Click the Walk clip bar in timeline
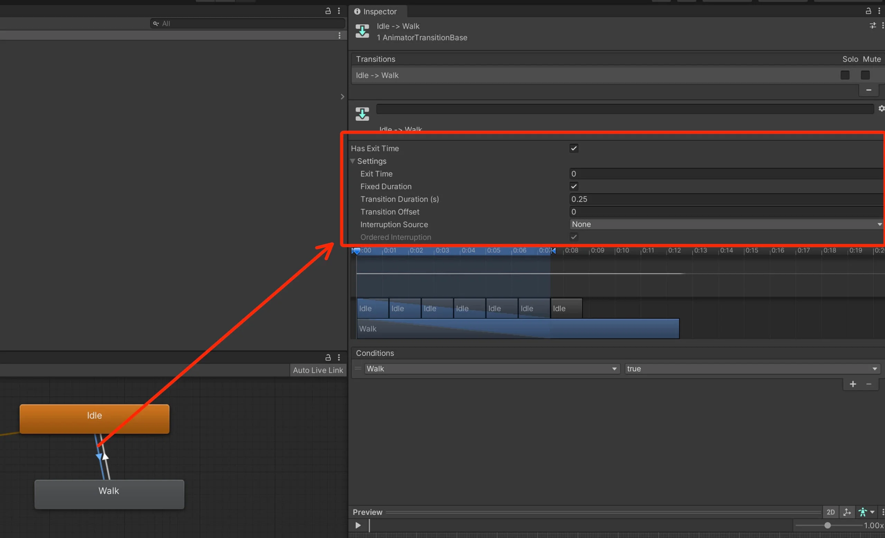The width and height of the screenshot is (885, 538). click(518, 328)
